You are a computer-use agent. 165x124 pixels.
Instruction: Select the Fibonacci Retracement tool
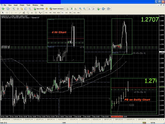pyautogui.click(x=28, y=13)
